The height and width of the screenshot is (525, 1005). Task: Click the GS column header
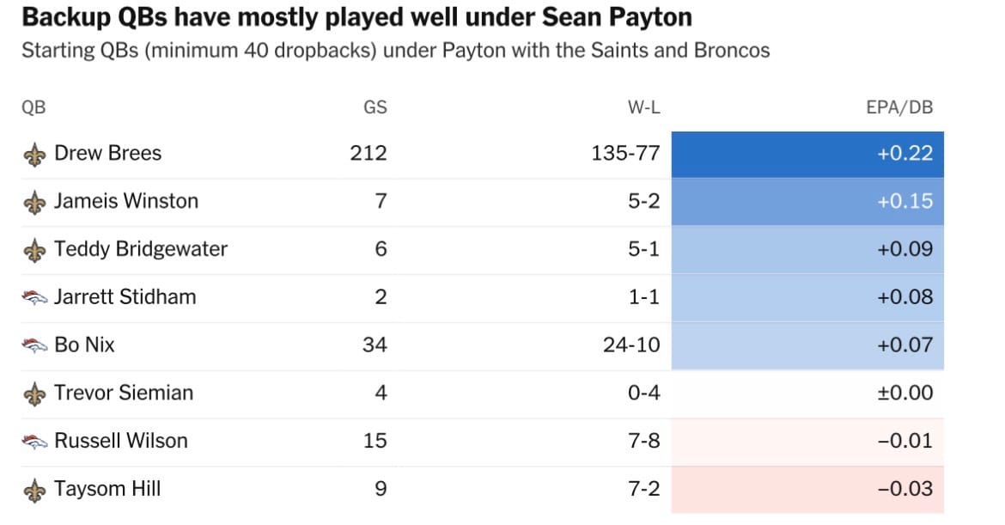pyautogui.click(x=375, y=107)
